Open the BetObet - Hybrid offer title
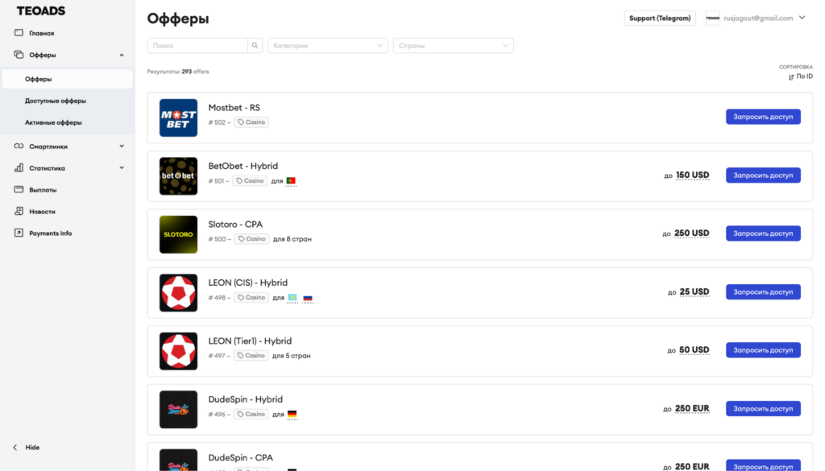 (243, 166)
